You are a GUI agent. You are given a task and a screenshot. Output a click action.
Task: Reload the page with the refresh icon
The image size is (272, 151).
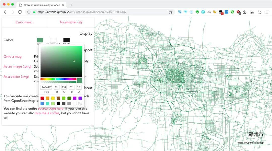point(20,12)
